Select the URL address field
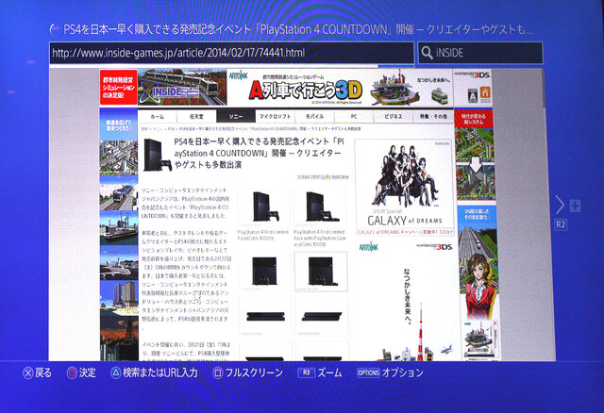Viewport: 604px width, 413px height. tap(231, 53)
